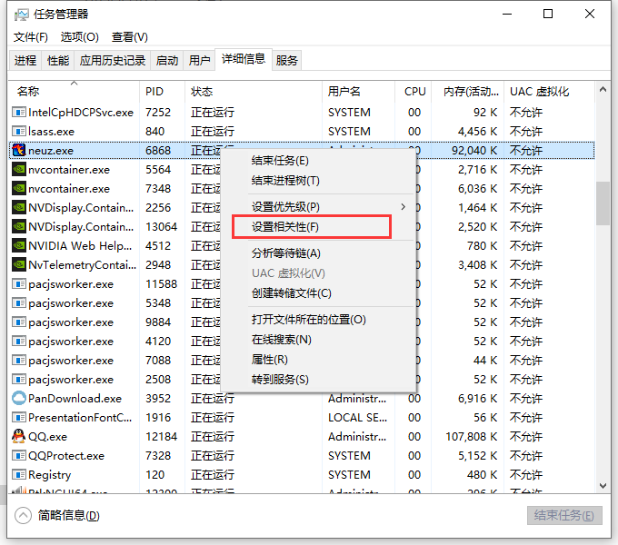Screen dimensions: 618x545
Task: Sort by the 用户名 column header
Action: point(358,92)
